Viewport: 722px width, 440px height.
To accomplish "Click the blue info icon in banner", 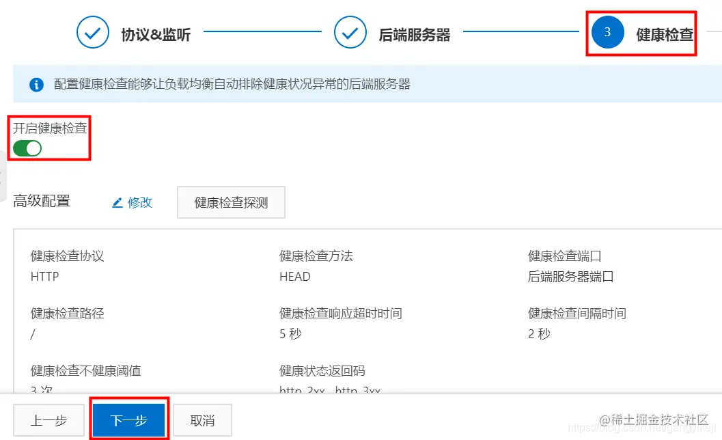I will point(36,84).
